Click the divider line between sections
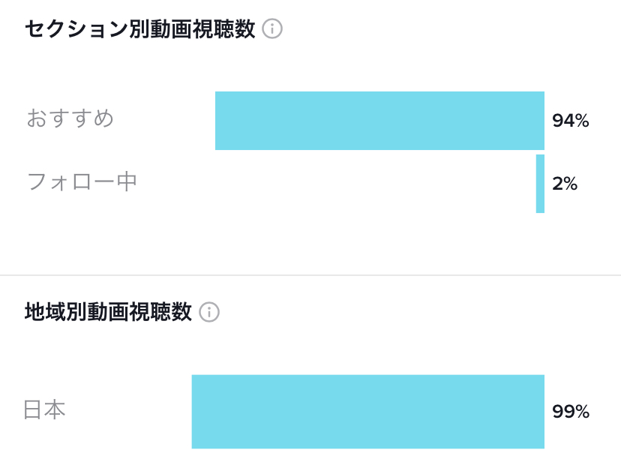The width and height of the screenshot is (621, 474). pyautogui.click(x=310, y=274)
